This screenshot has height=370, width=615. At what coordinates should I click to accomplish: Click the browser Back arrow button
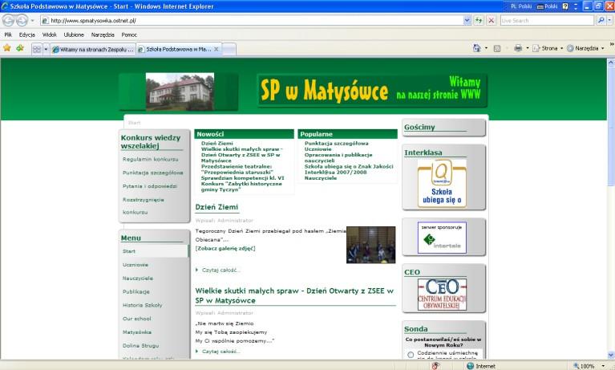8,20
